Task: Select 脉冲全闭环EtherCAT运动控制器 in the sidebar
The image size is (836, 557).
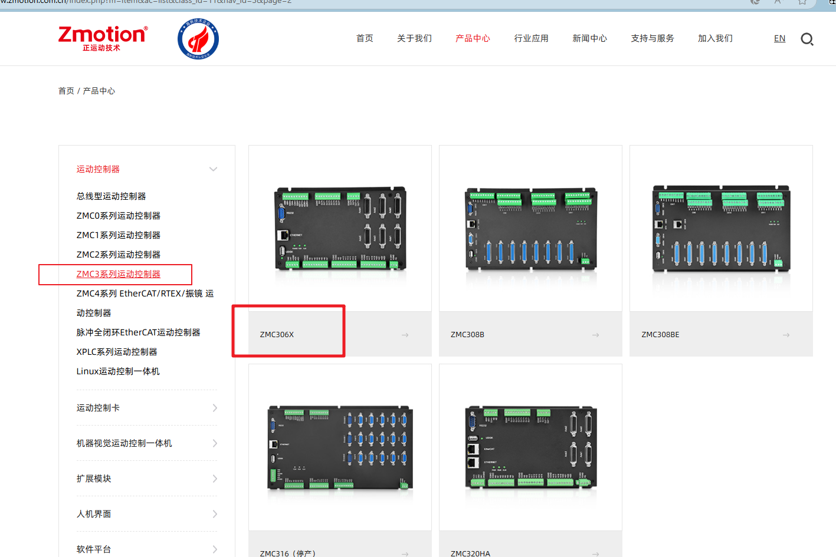Action: 138,332
